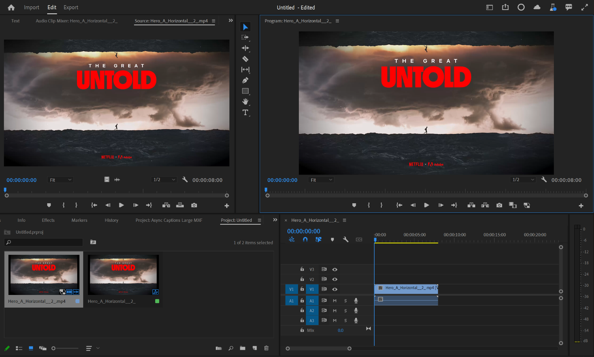Expand the hidden panels chevron near Source tab
The width and height of the screenshot is (594, 357).
click(x=231, y=20)
